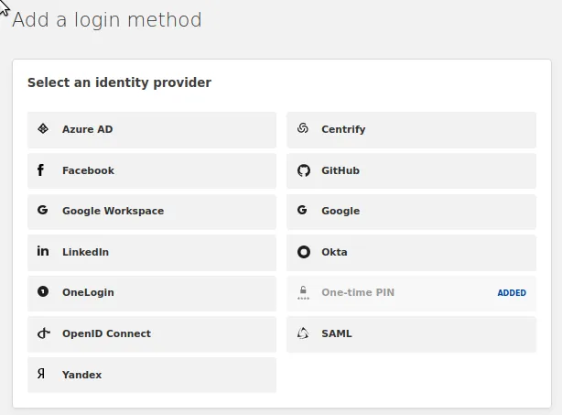The height and width of the screenshot is (415, 562).
Task: Click the One-time PIN provider label
Action: click(x=358, y=292)
